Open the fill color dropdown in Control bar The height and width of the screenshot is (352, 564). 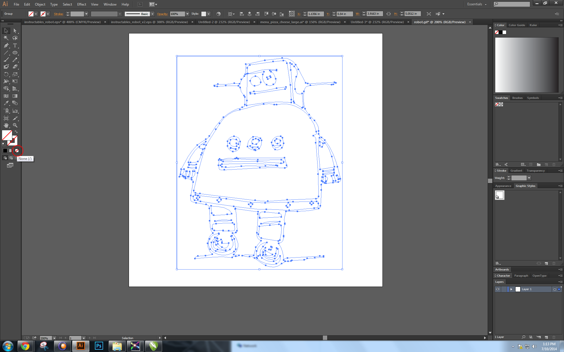pyautogui.click(x=36, y=14)
